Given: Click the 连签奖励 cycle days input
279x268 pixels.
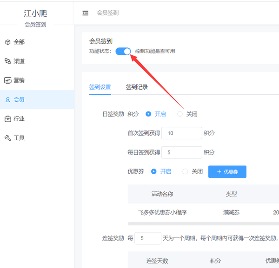Looking at the screenshot, I should pos(148,238).
